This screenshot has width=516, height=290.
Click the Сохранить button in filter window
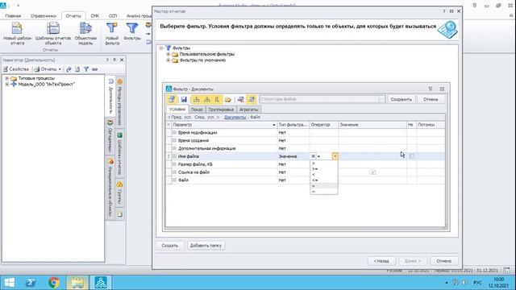coord(402,99)
